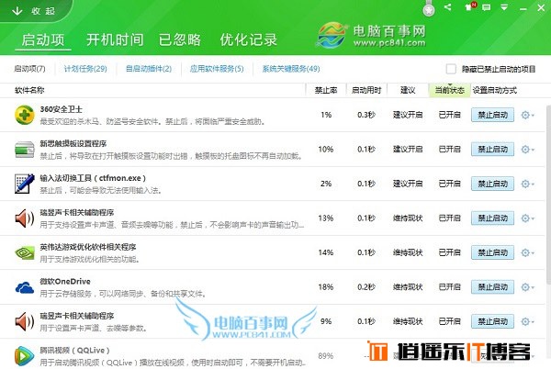Image resolution: width=551 pixels, height=369 pixels.
Task: Click the ctfmon.exe input method icon
Action: (25, 184)
